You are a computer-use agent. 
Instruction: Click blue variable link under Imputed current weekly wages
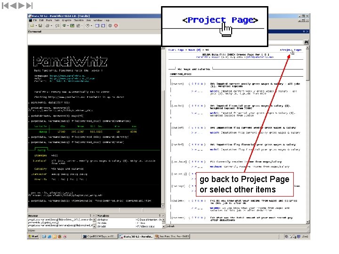(214, 91)
